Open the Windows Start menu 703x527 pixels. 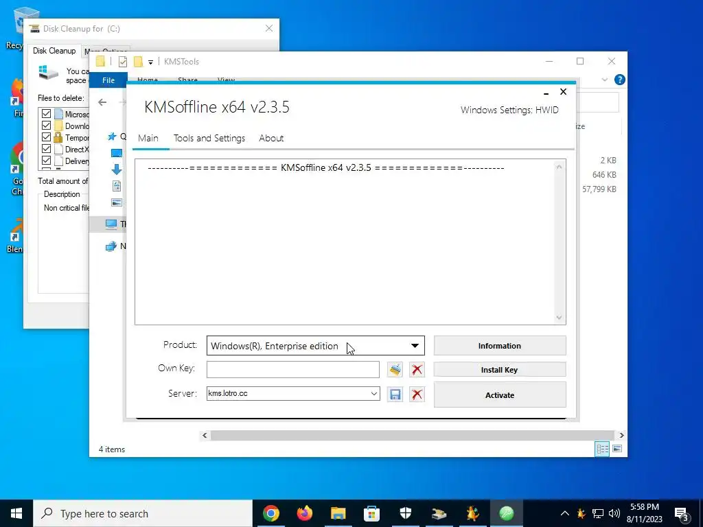click(16, 513)
